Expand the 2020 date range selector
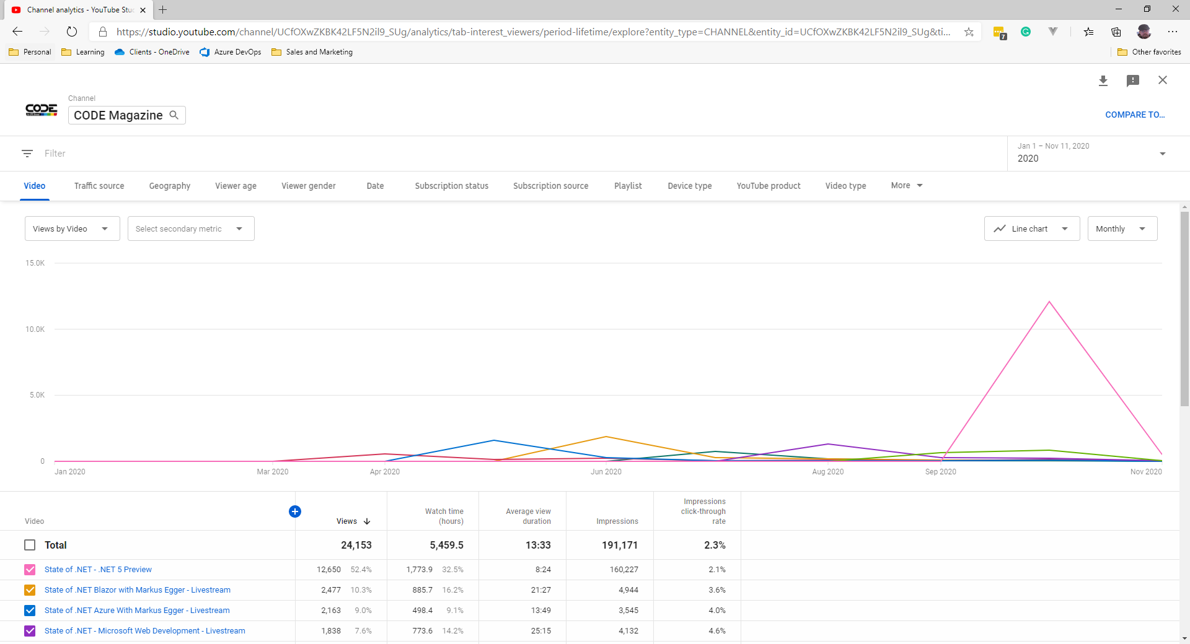Image resolution: width=1190 pixels, height=644 pixels. pyautogui.click(x=1092, y=153)
